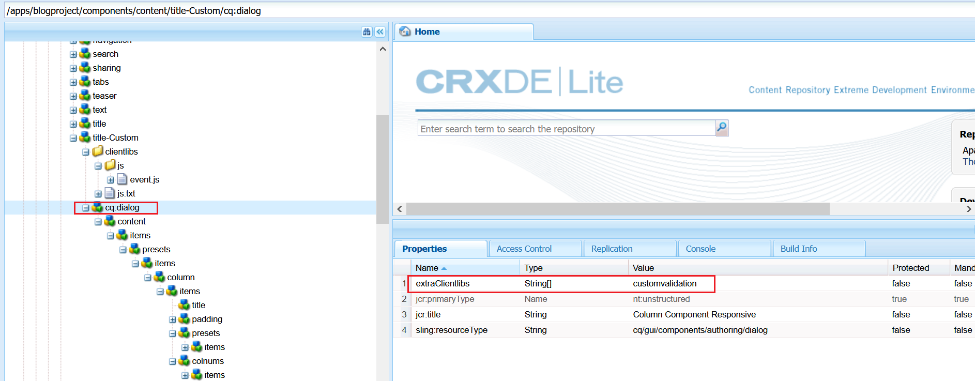Switch to the Access Control tab
The height and width of the screenshot is (381, 975).
tap(535, 249)
